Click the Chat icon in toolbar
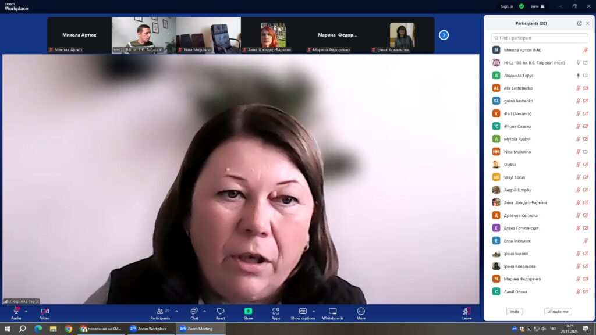 click(194, 312)
